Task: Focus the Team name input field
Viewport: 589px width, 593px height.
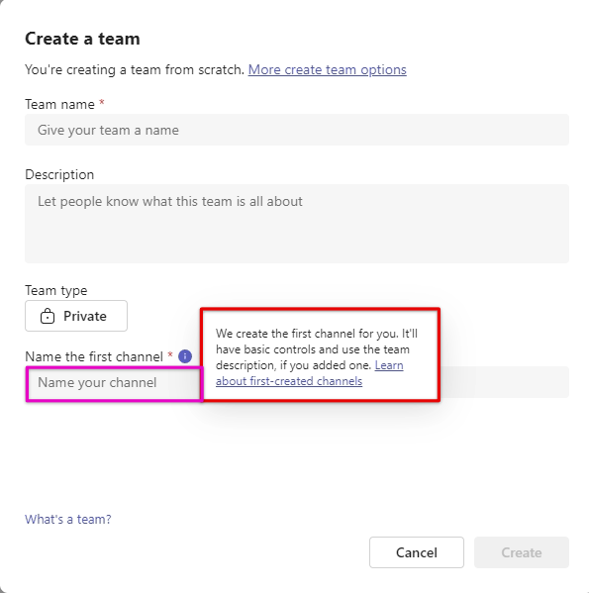Action: [x=297, y=130]
